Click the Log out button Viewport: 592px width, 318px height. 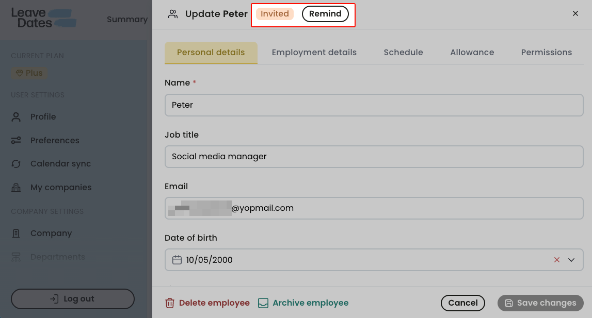(72, 298)
